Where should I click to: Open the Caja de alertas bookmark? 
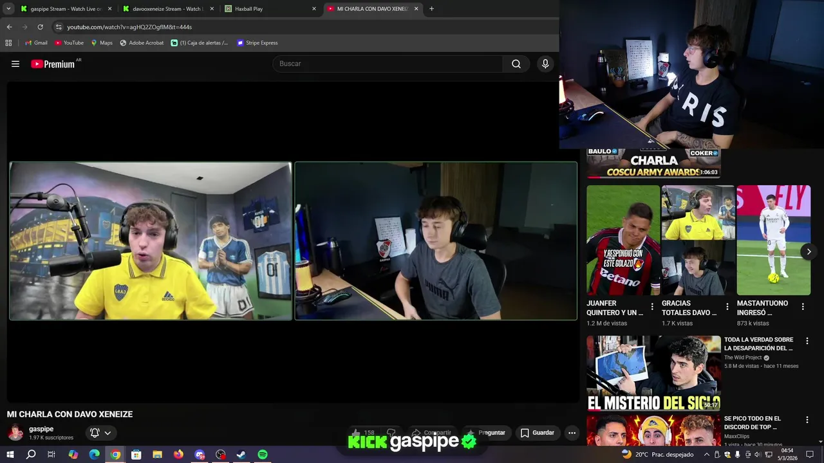click(200, 43)
